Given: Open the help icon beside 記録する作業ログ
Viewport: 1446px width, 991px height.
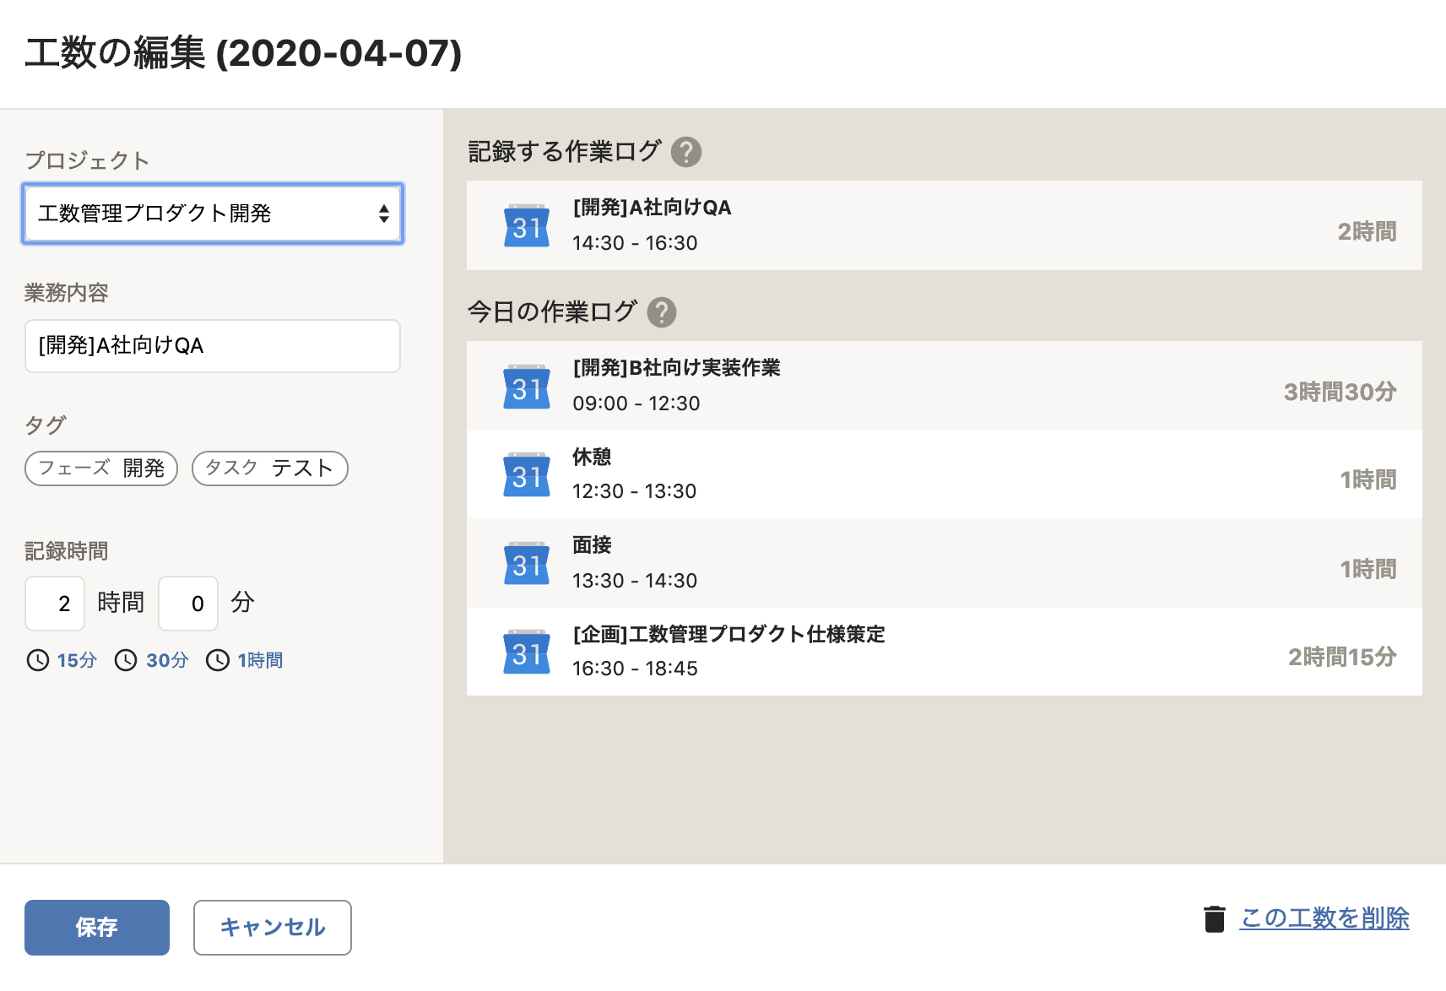Looking at the screenshot, I should pyautogui.click(x=687, y=151).
